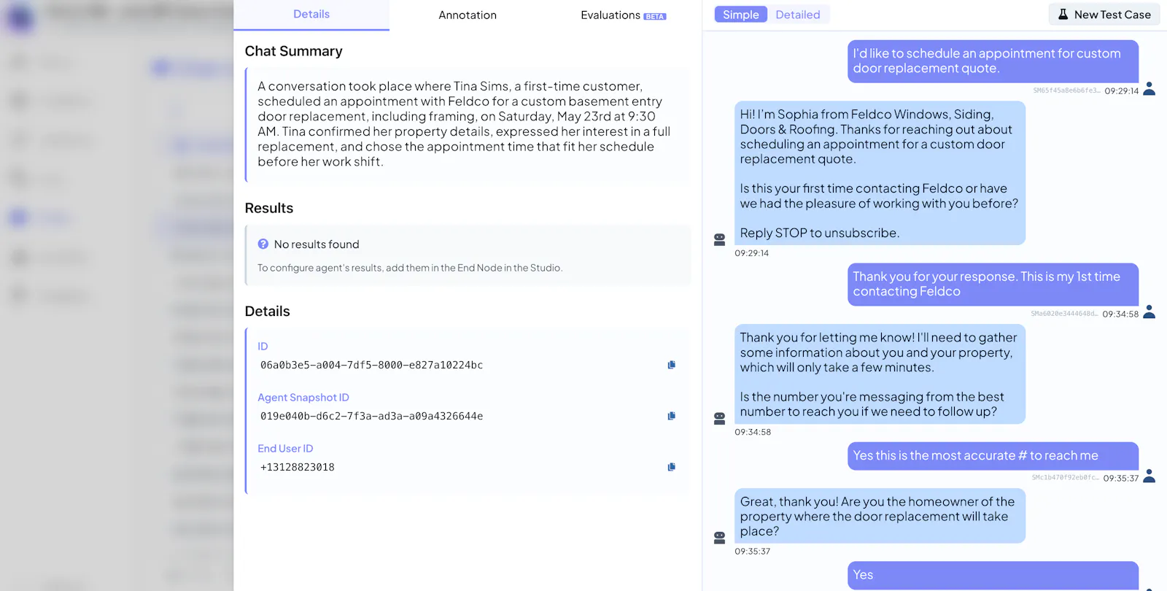Open the Annotation tab
The image size is (1167, 591).
click(468, 15)
